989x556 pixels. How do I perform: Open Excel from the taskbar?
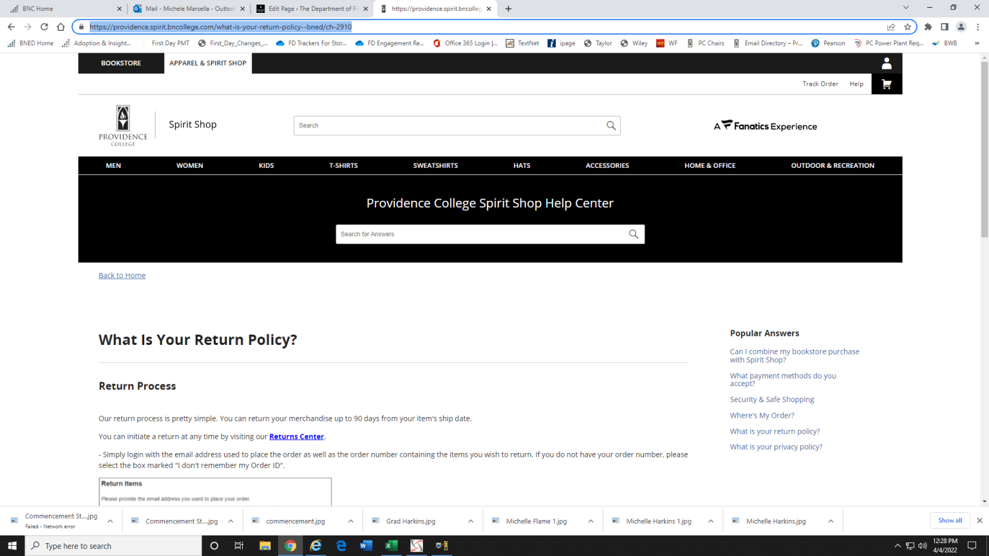pos(391,546)
